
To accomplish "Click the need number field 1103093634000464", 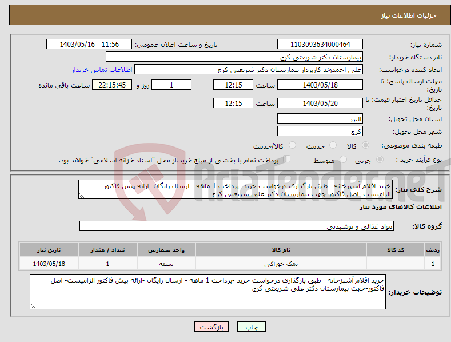I will coord(320,45).
